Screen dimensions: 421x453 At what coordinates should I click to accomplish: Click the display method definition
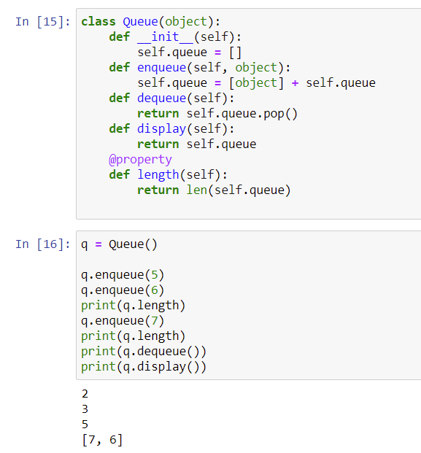(x=171, y=129)
